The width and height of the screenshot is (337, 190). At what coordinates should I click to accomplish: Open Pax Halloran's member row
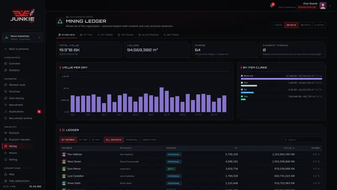(191, 155)
